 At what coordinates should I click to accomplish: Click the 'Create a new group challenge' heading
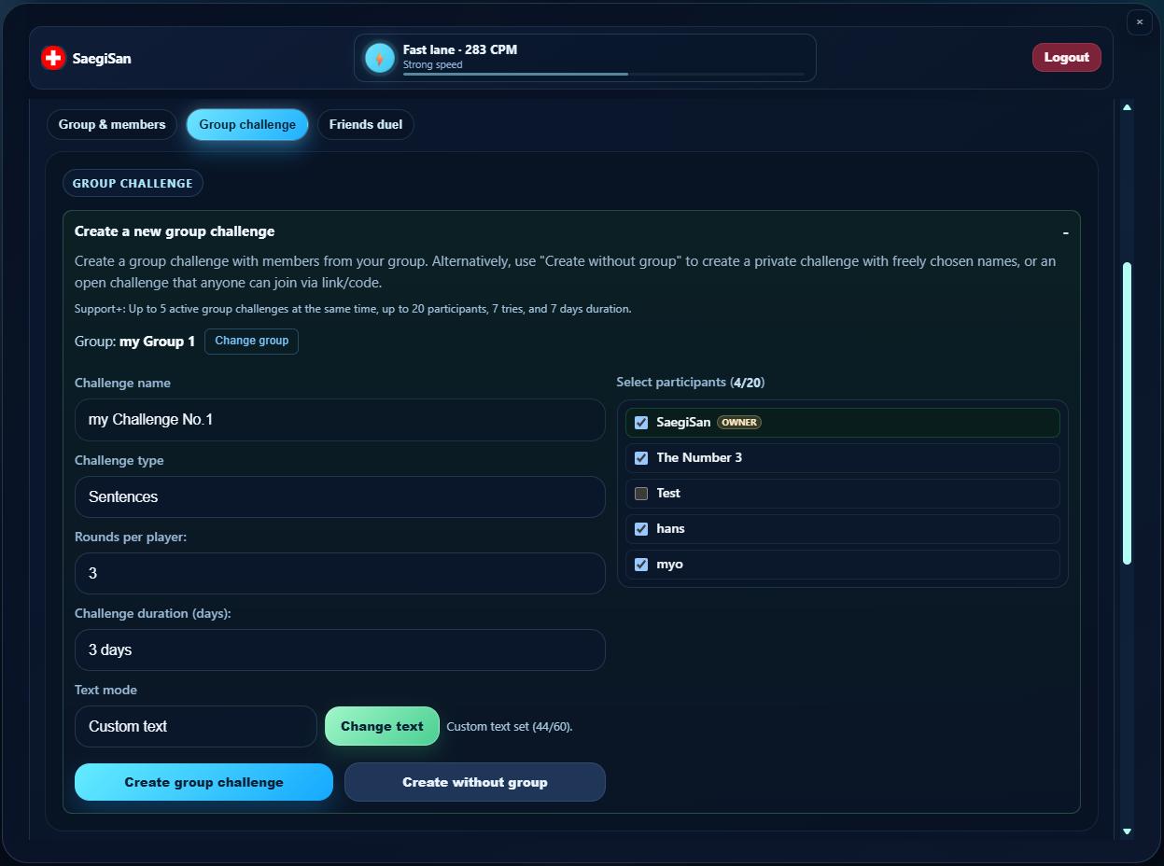[175, 231]
